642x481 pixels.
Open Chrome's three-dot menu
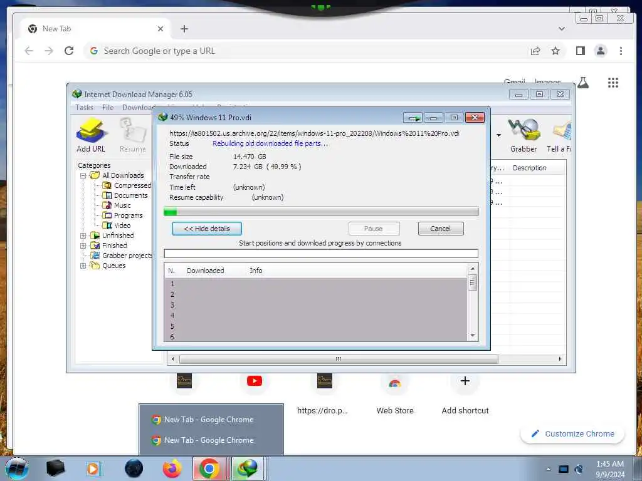coord(621,51)
